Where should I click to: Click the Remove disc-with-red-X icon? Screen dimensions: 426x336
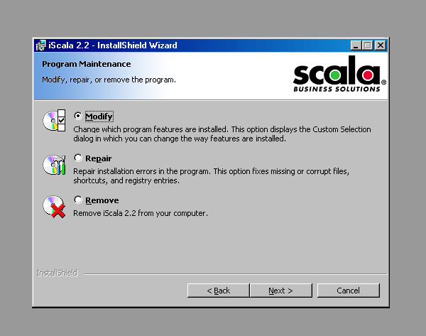54,207
